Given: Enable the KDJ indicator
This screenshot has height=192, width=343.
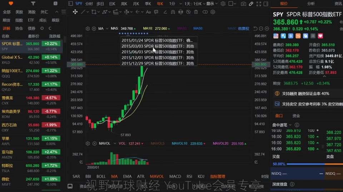Looking at the screenshot, I should pos(201,176).
